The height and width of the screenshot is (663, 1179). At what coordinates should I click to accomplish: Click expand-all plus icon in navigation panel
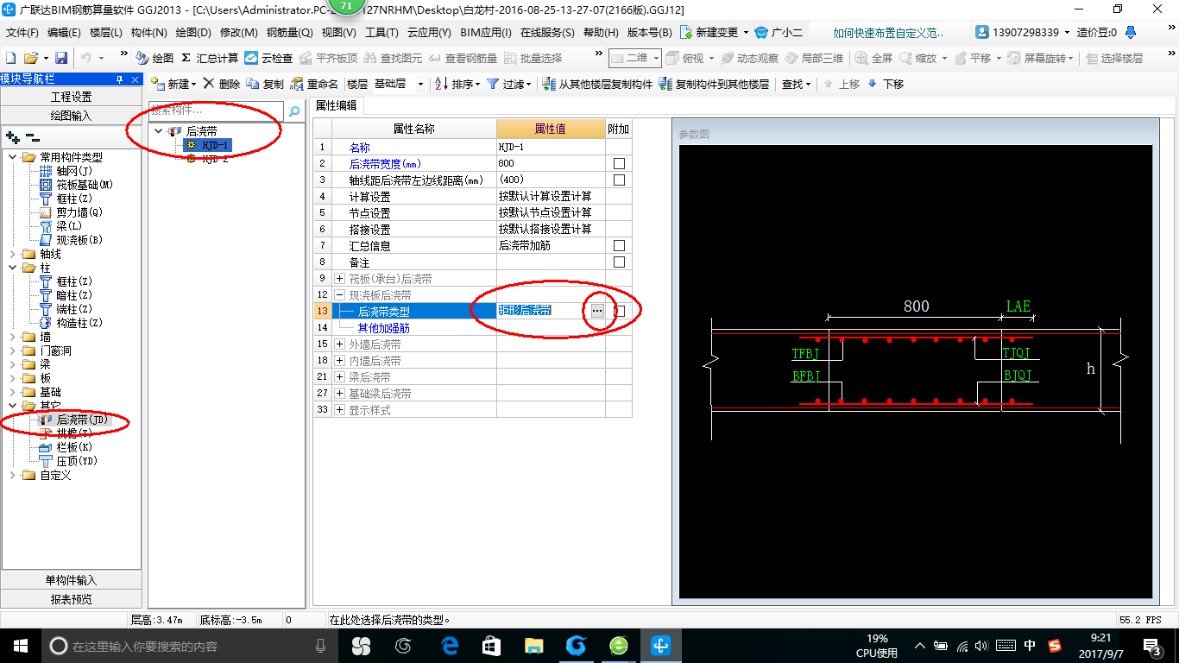coord(13,136)
